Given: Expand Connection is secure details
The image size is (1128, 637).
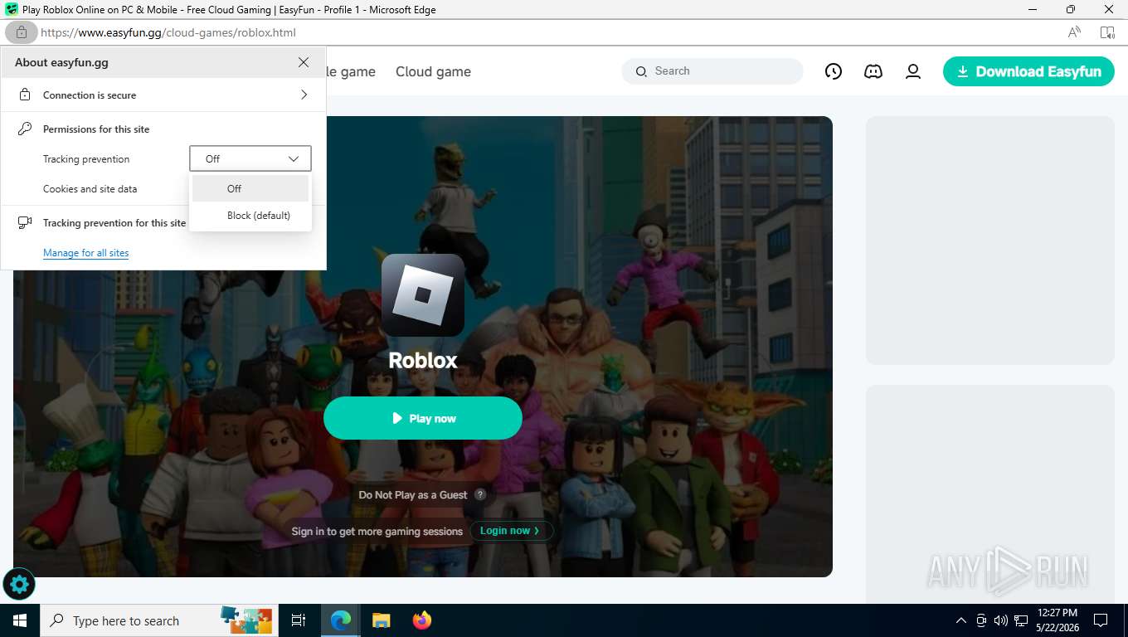Looking at the screenshot, I should point(163,95).
